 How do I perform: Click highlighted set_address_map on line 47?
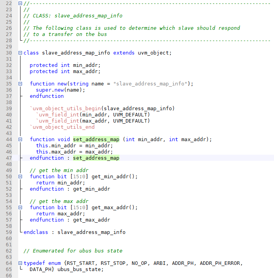coord(96,158)
